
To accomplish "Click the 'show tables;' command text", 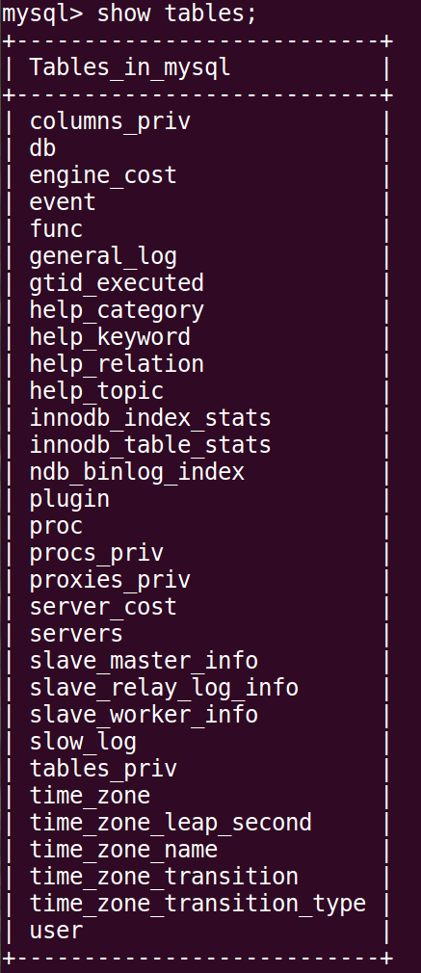I will pos(176,13).
